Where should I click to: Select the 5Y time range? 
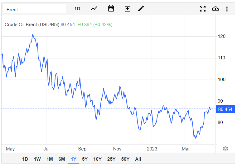click(85, 159)
